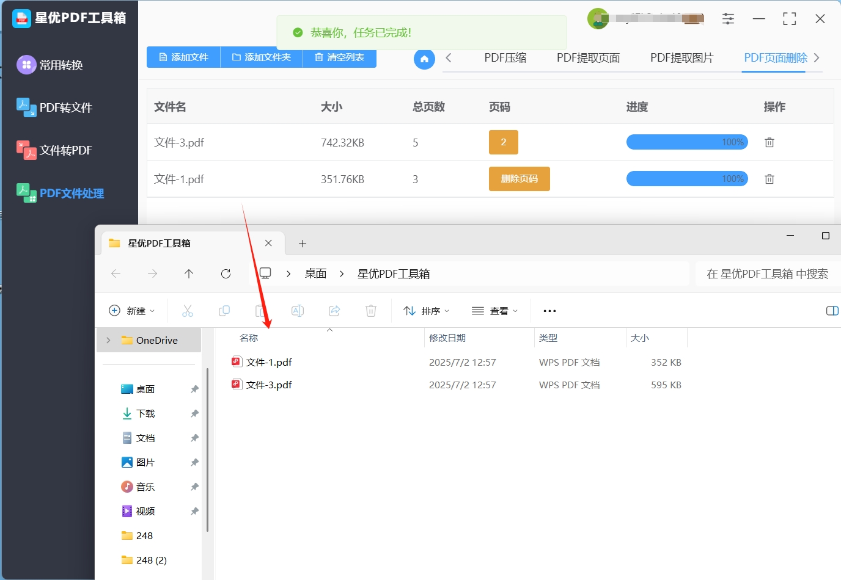This screenshot has width=841, height=580.
Task: Click the This PC monitor icon in address bar
Action: pyautogui.click(x=265, y=274)
